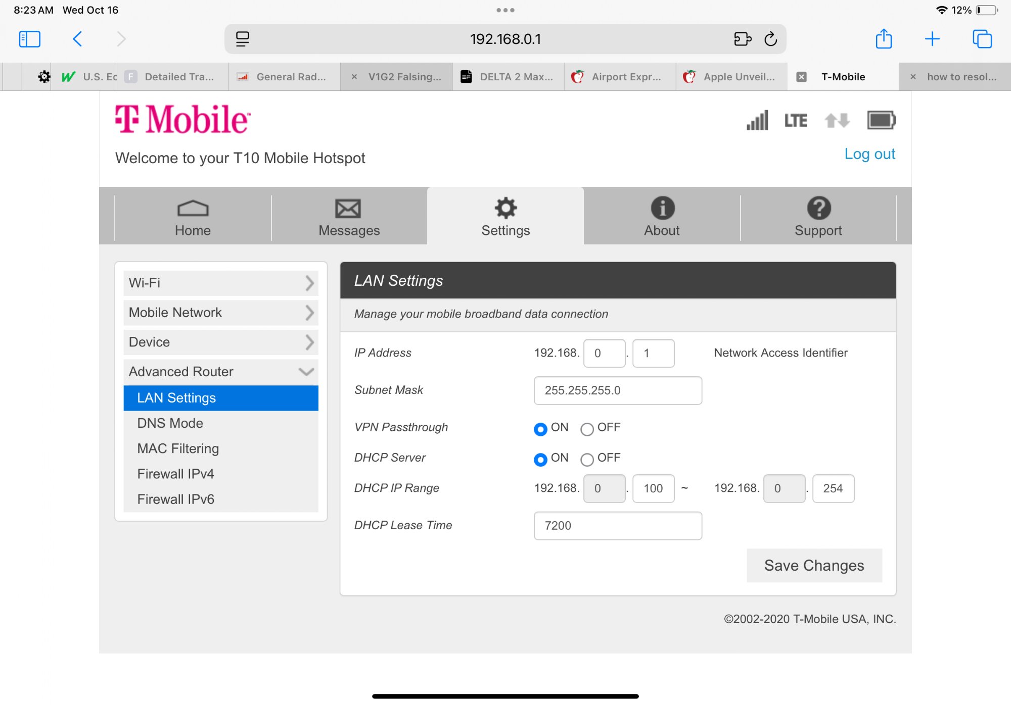Open new tab with plus icon
The width and height of the screenshot is (1011, 705).
[932, 39]
